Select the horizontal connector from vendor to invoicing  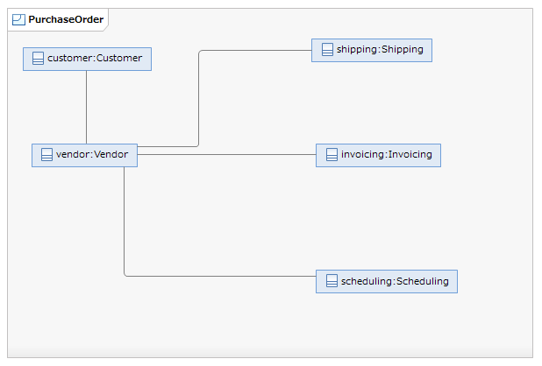click(x=226, y=155)
